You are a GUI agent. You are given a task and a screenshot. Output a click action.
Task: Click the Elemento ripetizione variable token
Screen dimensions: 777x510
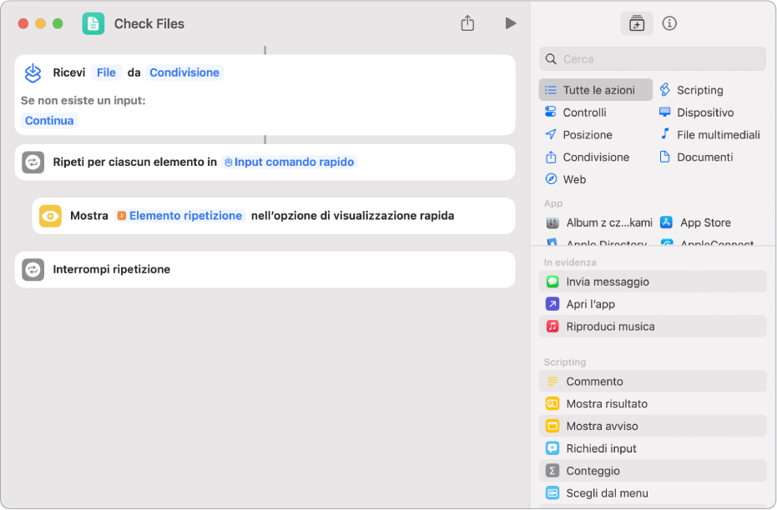coord(180,216)
